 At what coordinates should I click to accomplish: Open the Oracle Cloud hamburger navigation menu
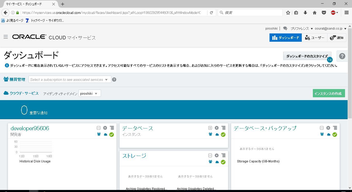click(6, 37)
